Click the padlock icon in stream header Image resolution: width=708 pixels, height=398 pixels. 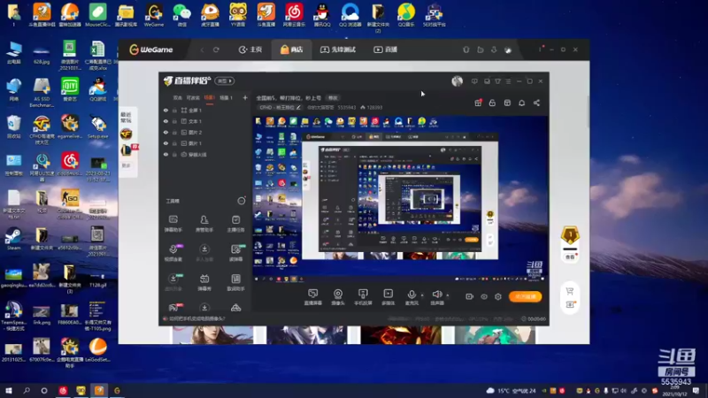(x=492, y=103)
